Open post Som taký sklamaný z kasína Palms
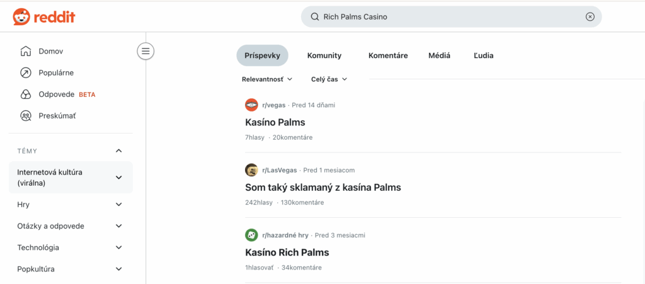Image resolution: width=645 pixels, height=284 pixels. click(x=322, y=187)
